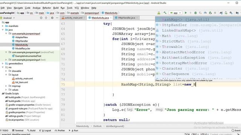Expand the mipmap folder
The width and height of the screenshot is (241, 135).
point(6,86)
